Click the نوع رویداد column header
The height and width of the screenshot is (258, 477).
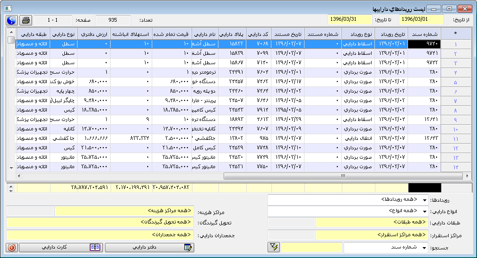(358, 34)
